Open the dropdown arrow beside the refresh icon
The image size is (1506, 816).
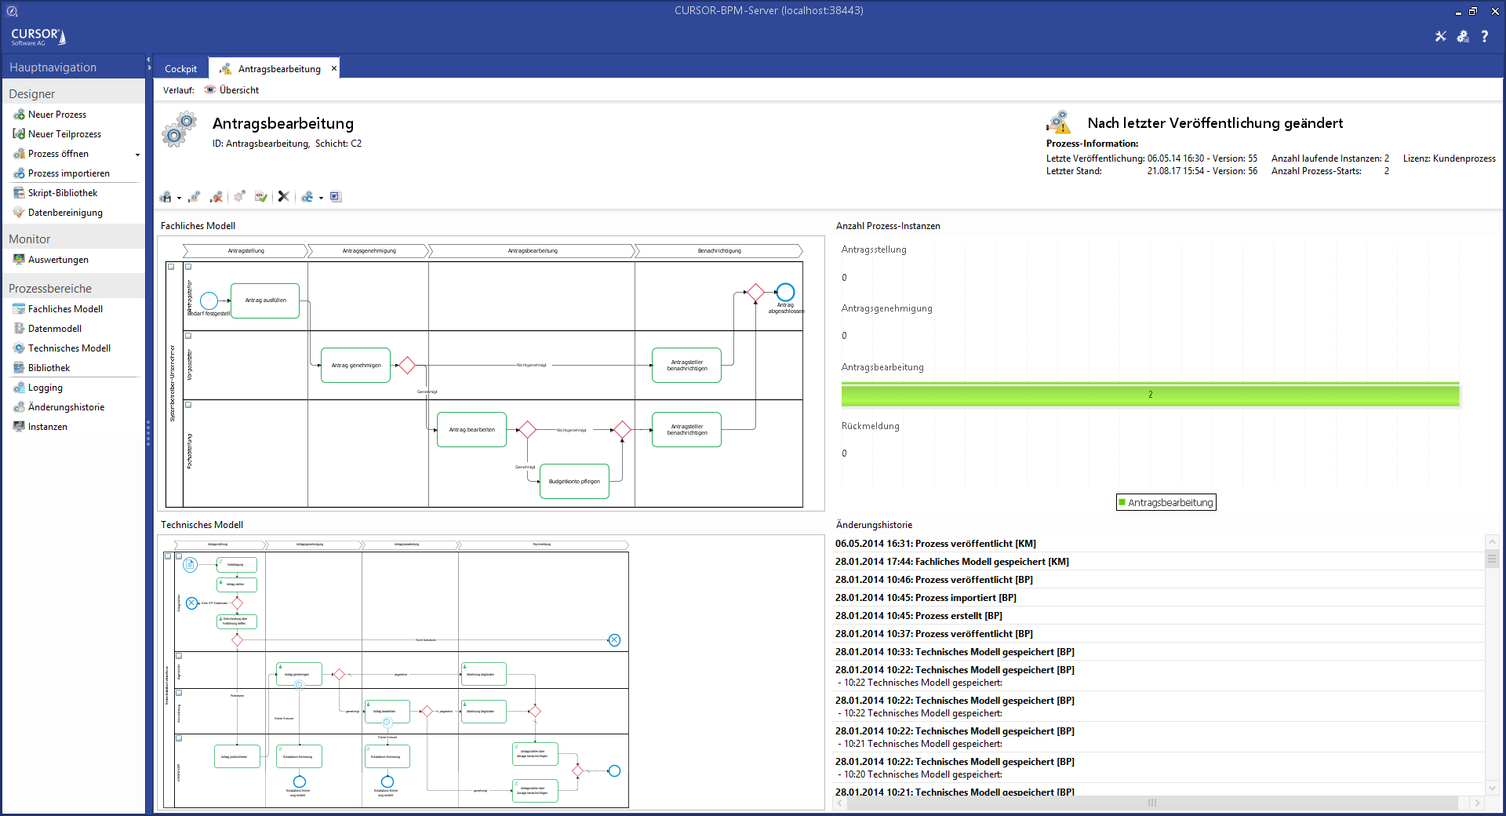pos(321,199)
